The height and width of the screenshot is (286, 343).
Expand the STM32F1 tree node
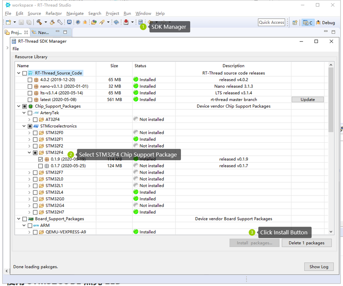(x=29, y=140)
